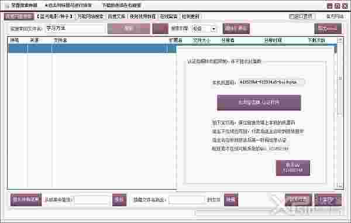Click the wide search button after keyword field

pyautogui.click(x=129, y=29)
